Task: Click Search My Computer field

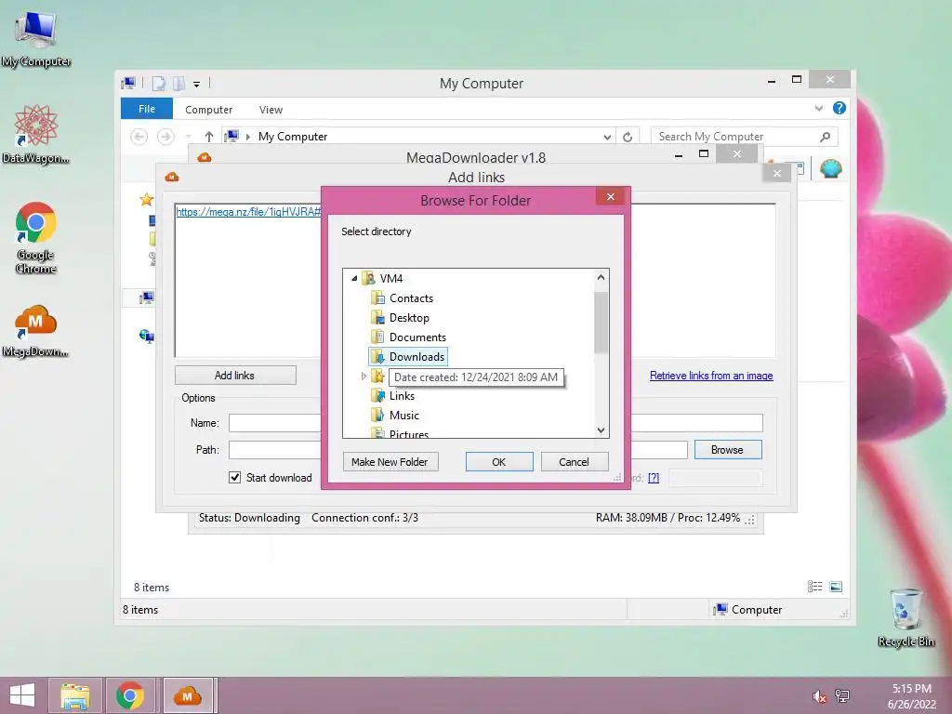Action: pyautogui.click(x=734, y=137)
